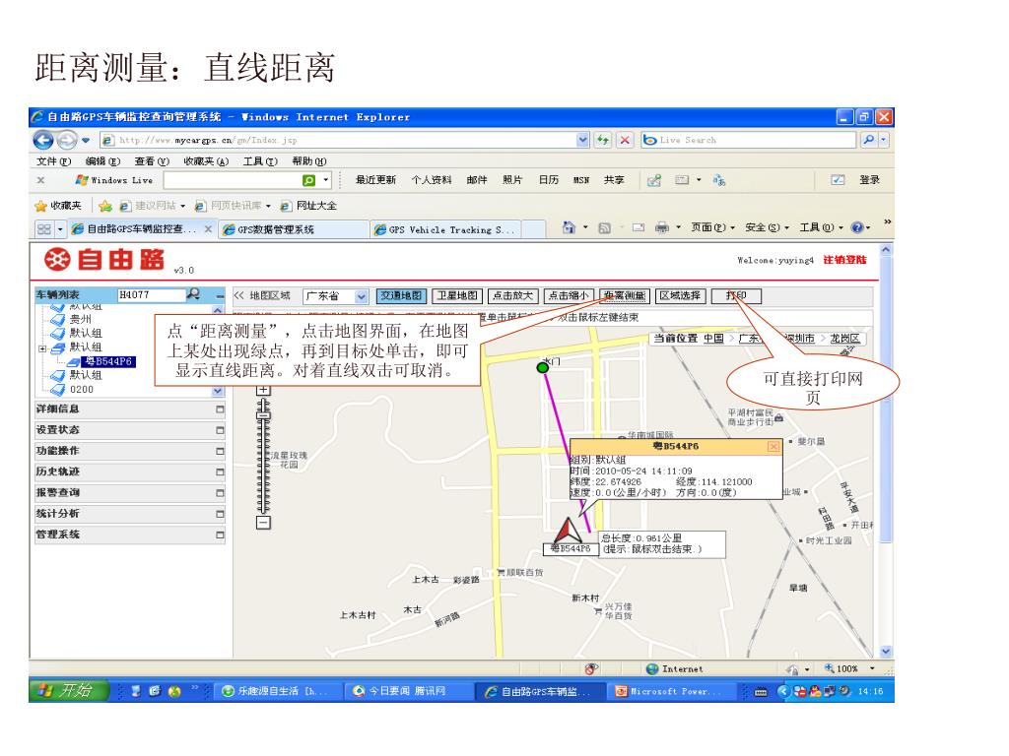Click the map zoom-out minus button
This screenshot has width=1009, height=756.
tap(263, 523)
